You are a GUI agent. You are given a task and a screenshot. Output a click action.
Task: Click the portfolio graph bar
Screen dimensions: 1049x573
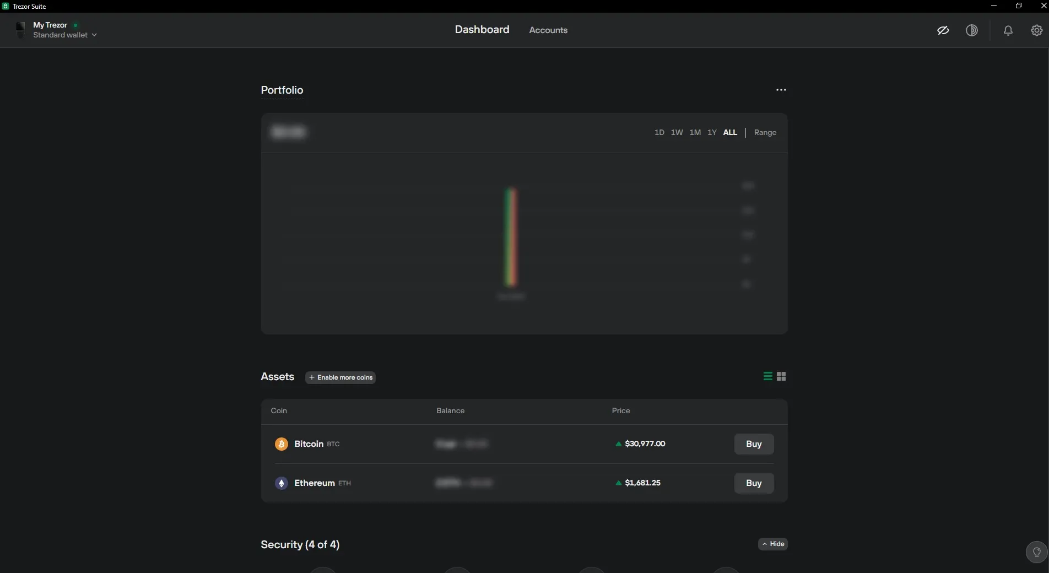pos(511,237)
